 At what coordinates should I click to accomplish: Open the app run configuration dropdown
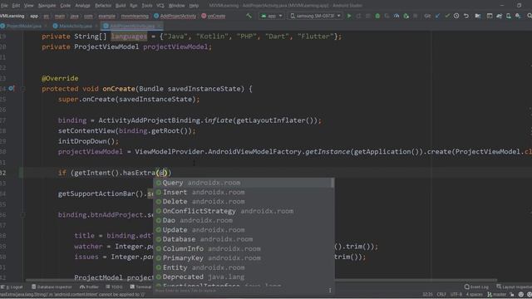271,16
